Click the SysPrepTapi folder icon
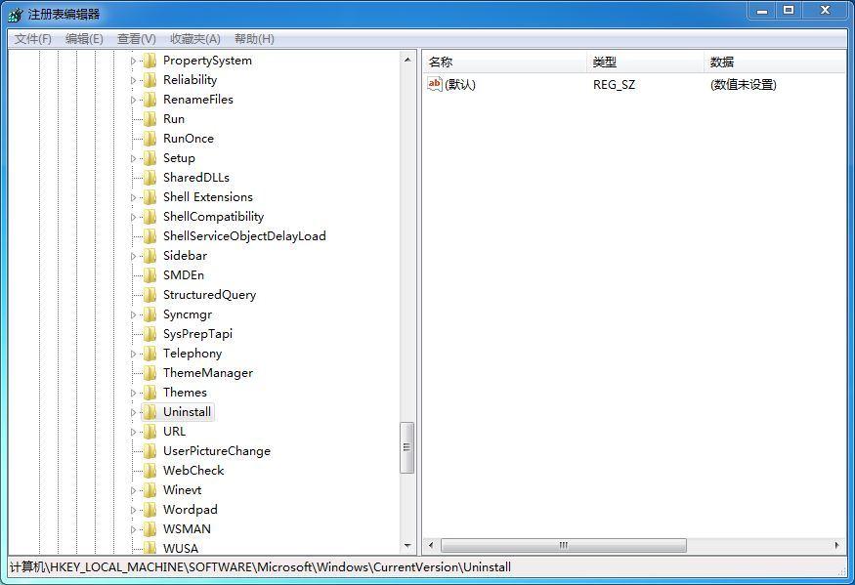This screenshot has width=855, height=585. click(x=150, y=334)
